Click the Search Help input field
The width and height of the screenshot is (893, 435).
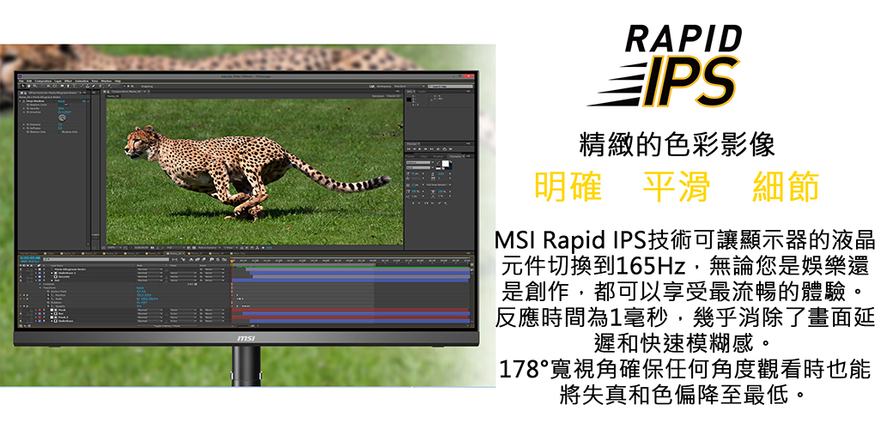point(453,86)
